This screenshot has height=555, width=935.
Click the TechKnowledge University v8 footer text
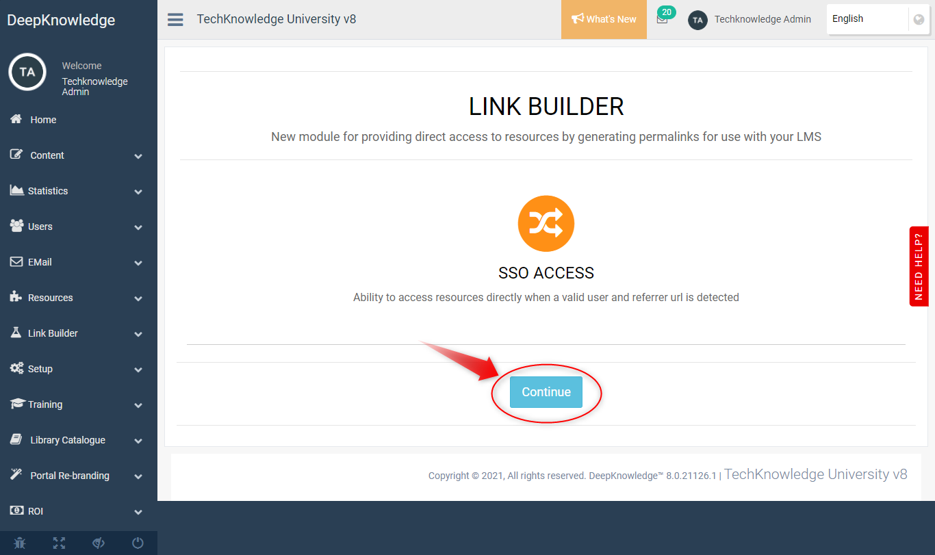[816, 474]
